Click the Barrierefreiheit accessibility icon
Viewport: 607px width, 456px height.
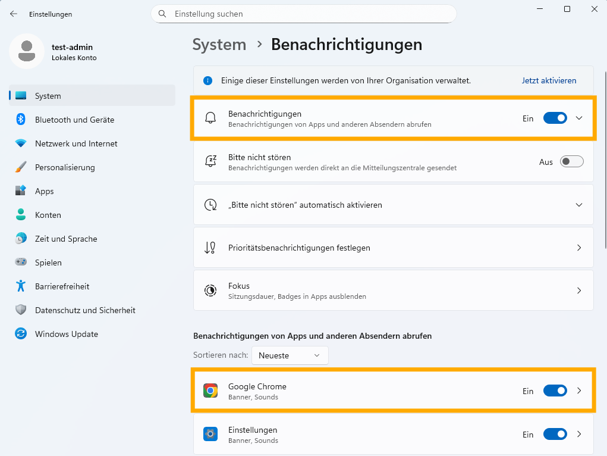click(21, 286)
